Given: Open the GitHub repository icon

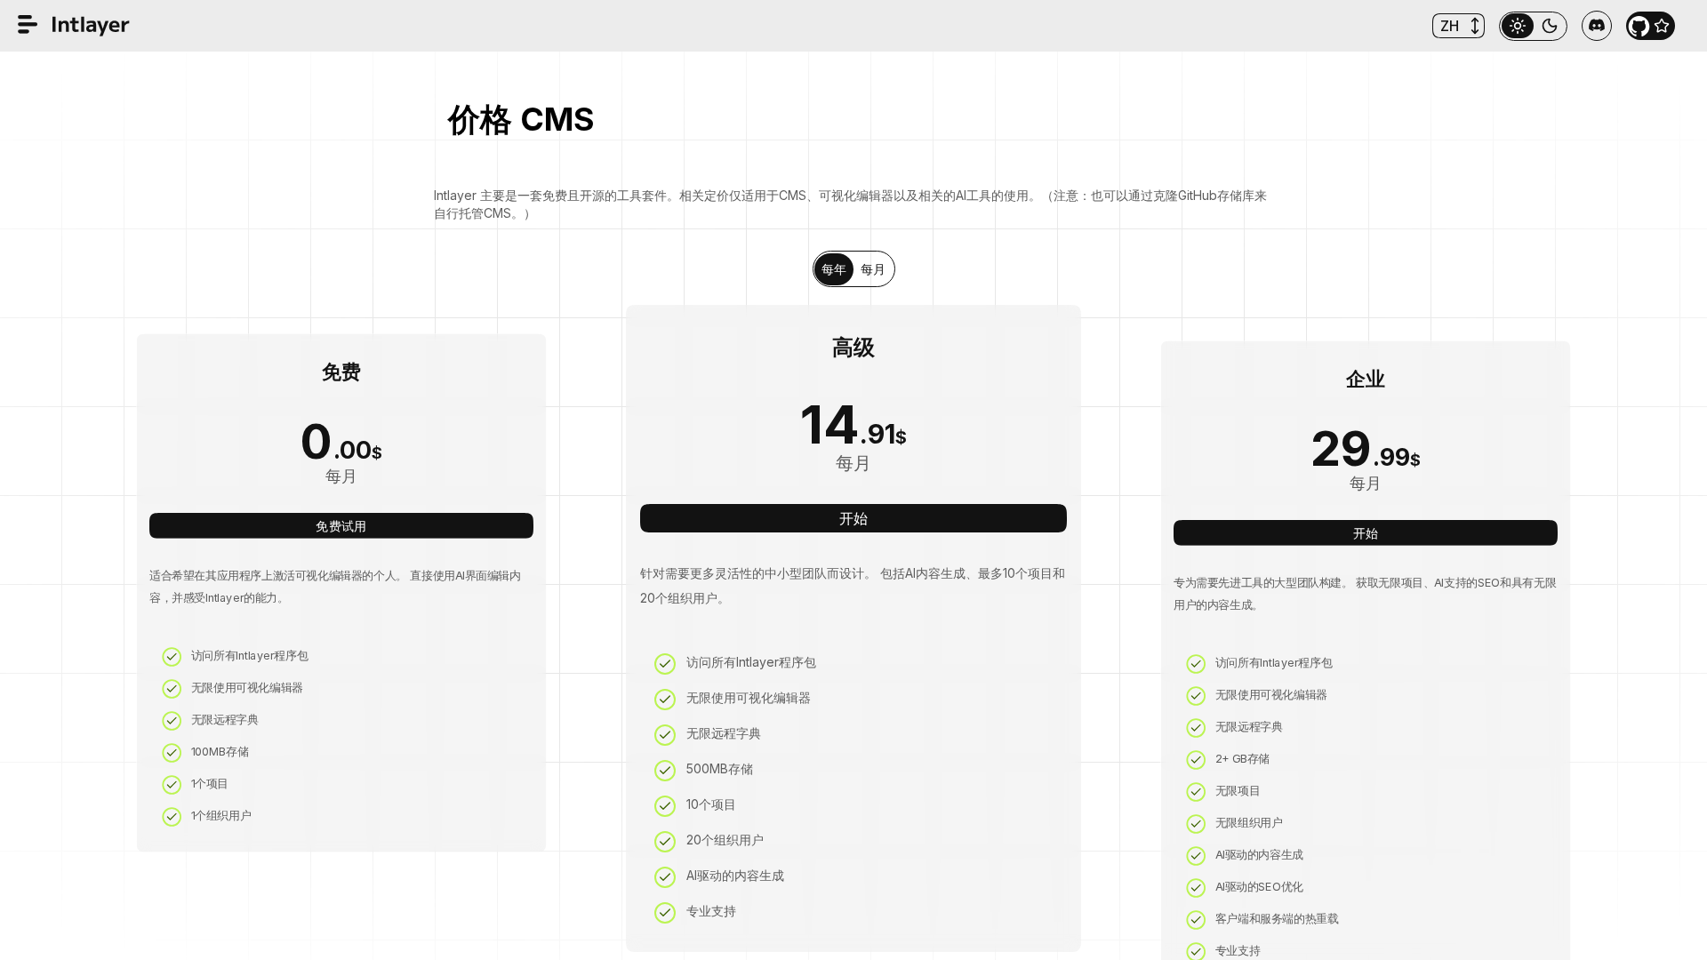Looking at the screenshot, I should click(x=1639, y=26).
